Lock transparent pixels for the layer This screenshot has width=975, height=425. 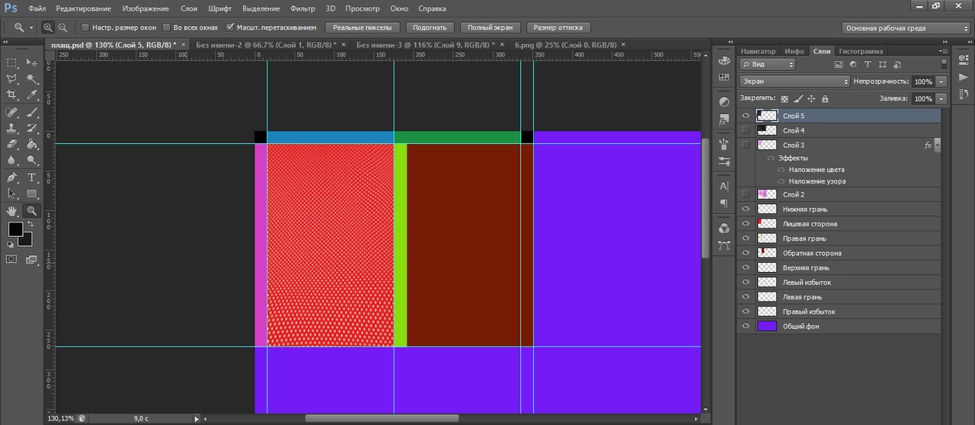pos(785,99)
